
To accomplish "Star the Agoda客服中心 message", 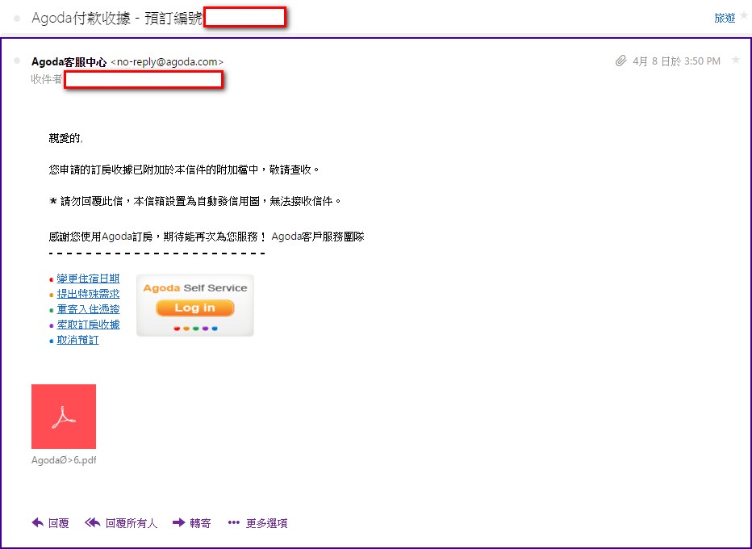I will pos(736,60).
